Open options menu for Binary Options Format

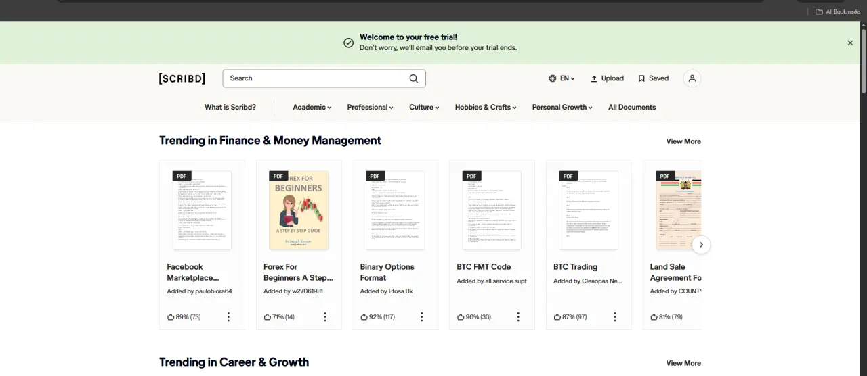(421, 316)
